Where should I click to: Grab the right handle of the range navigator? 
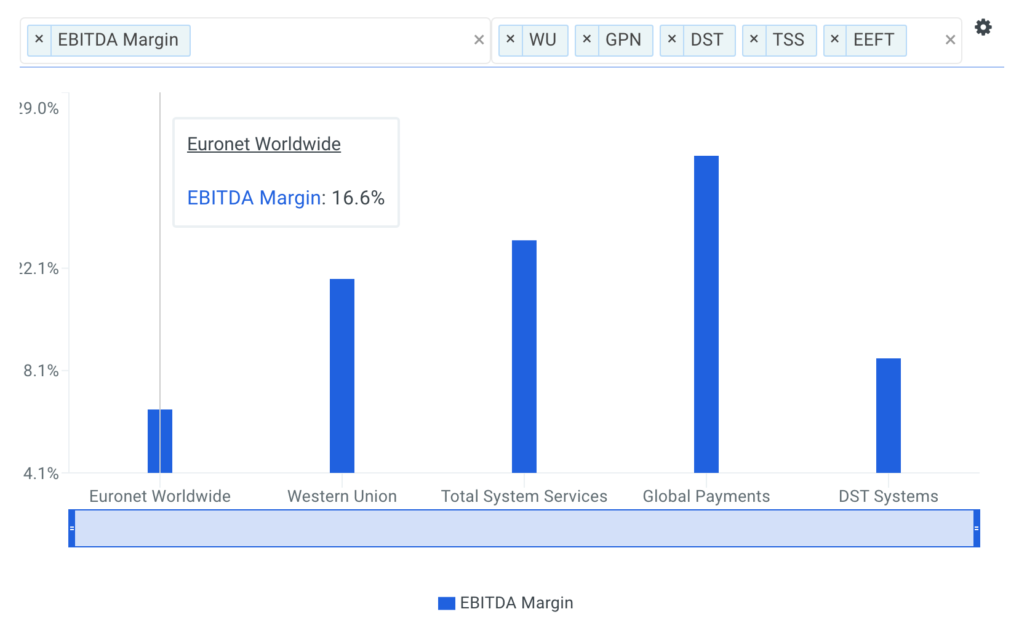click(977, 528)
